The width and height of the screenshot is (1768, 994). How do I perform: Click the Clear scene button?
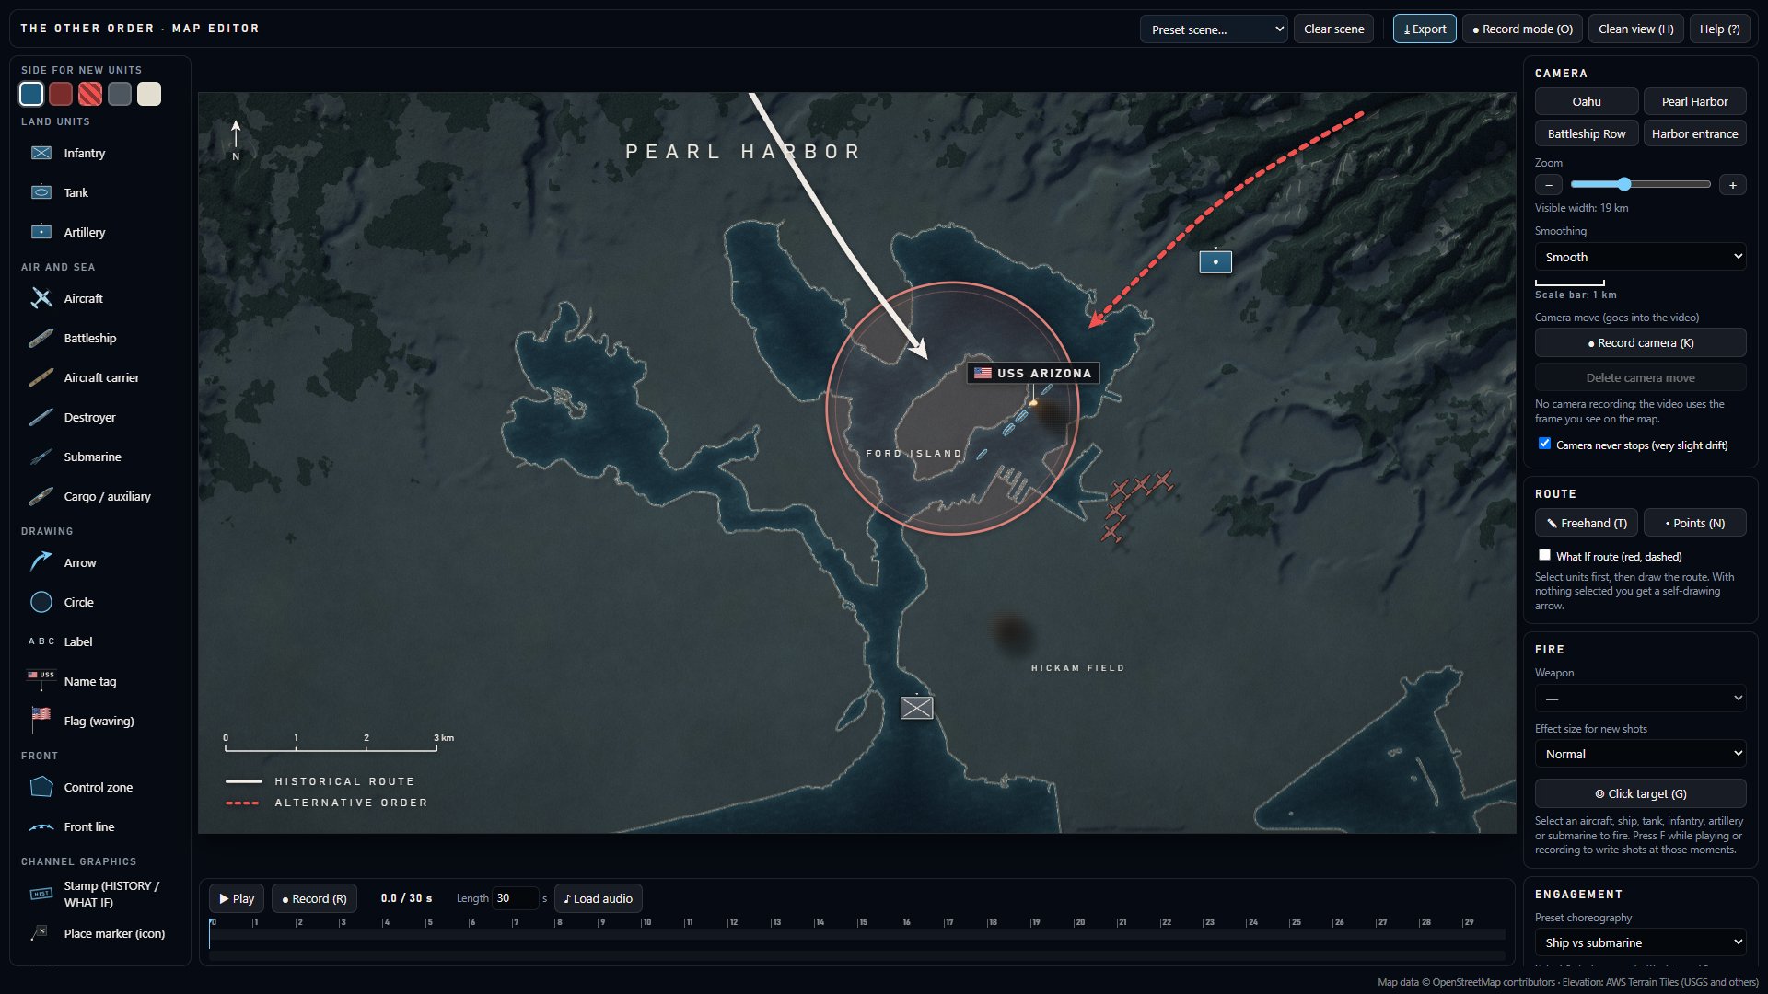pos(1333,29)
